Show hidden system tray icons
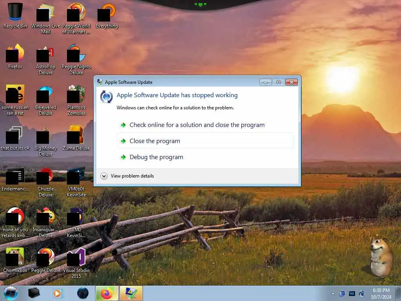Viewport: 401px width, 301px height. 333,294
